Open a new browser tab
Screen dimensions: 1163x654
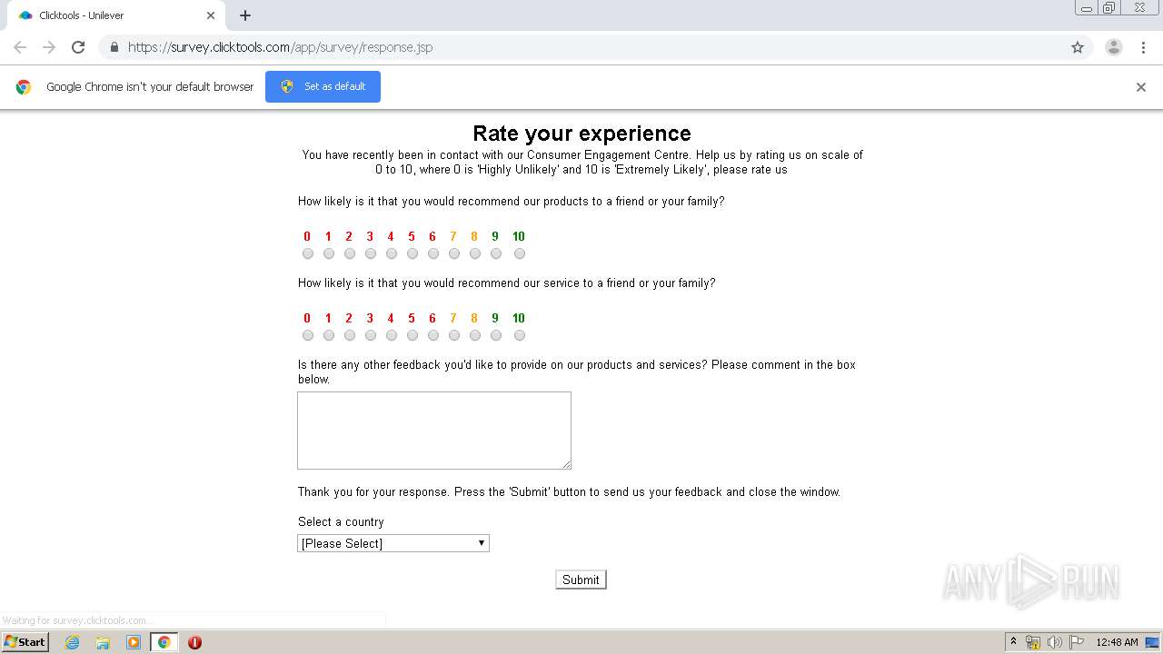[245, 15]
